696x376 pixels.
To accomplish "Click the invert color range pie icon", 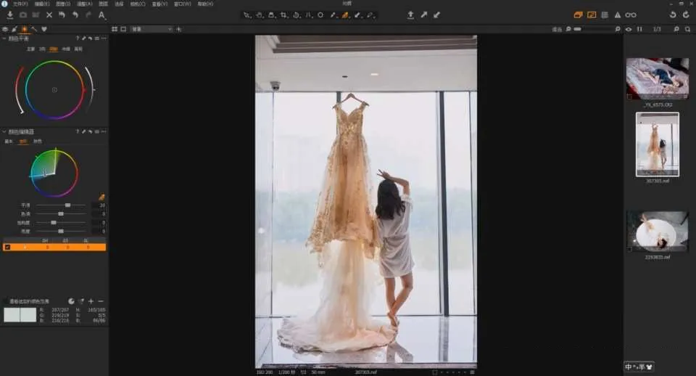I will tap(71, 301).
